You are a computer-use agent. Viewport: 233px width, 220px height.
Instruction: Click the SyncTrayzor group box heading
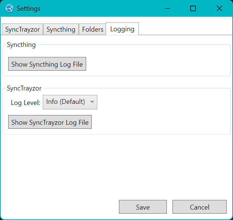pos(24,88)
